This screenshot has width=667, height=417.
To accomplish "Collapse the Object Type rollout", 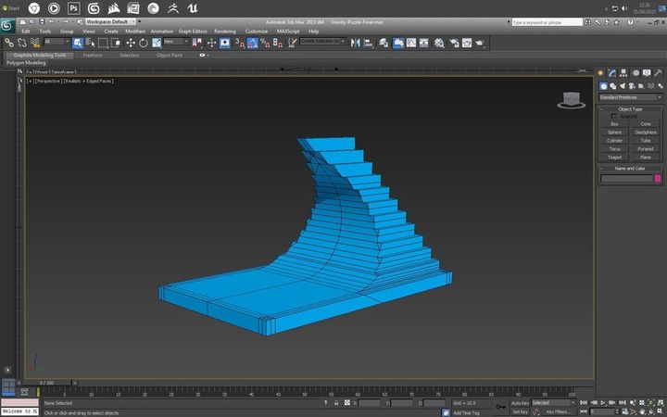I will [630, 108].
